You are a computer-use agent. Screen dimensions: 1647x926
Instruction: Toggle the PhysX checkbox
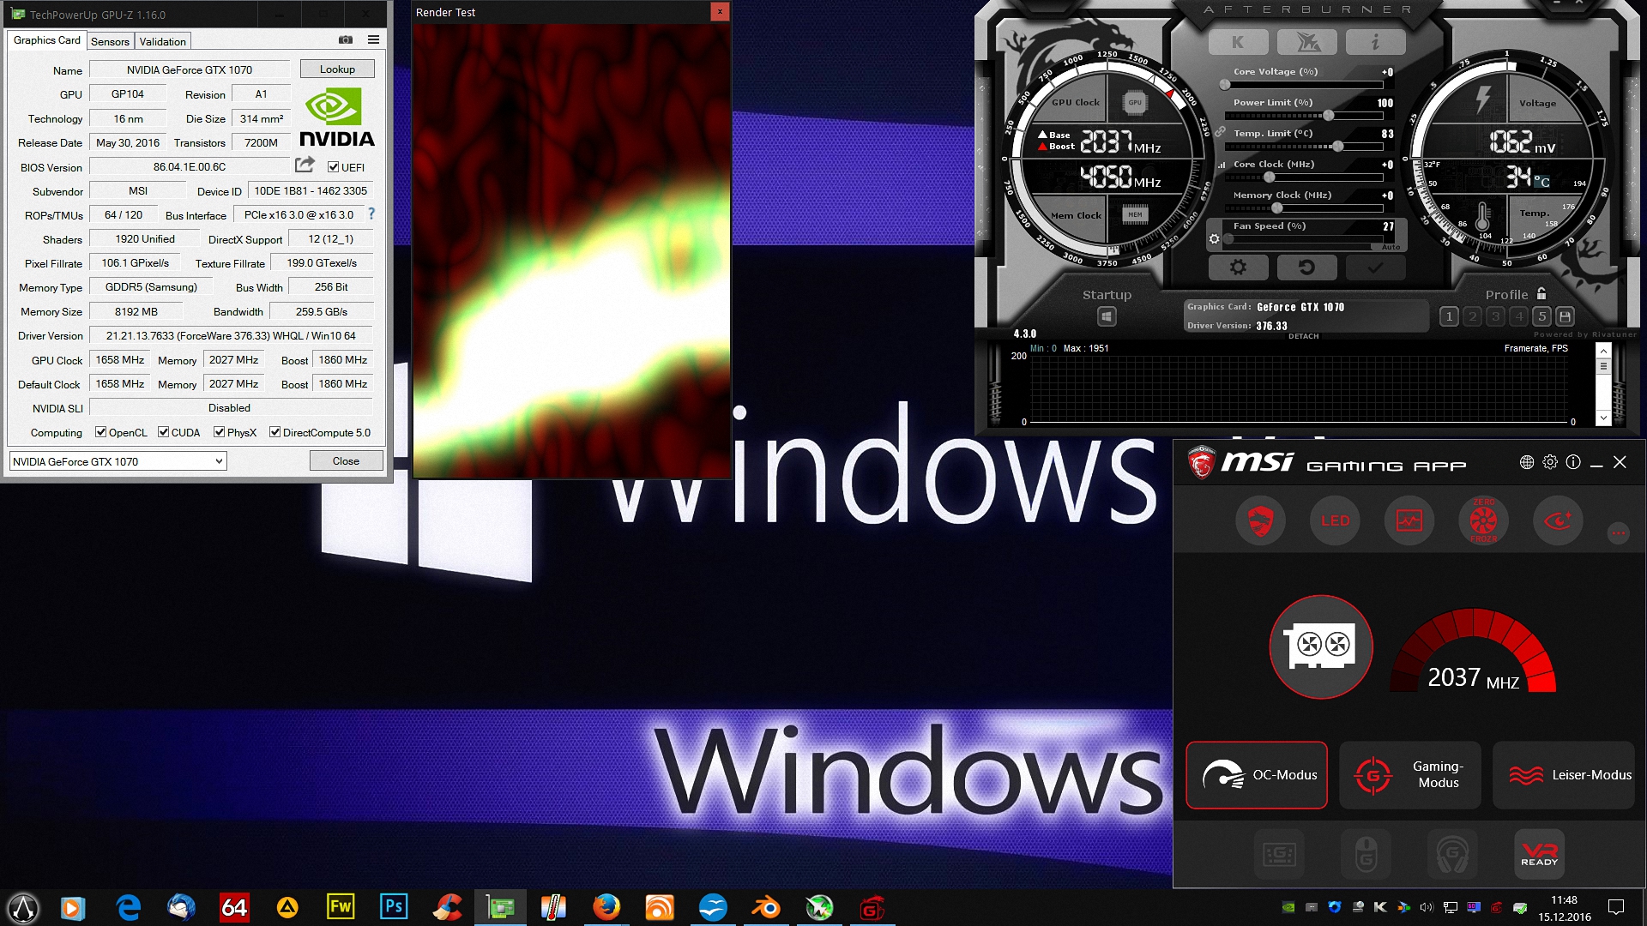point(220,432)
